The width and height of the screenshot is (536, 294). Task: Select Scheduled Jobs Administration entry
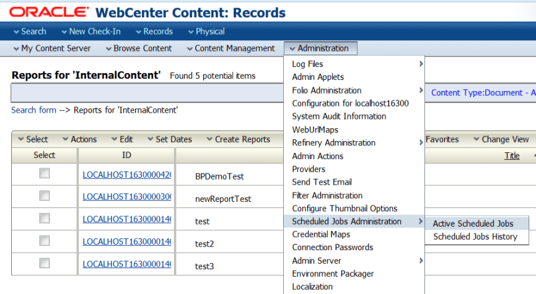tap(354, 221)
